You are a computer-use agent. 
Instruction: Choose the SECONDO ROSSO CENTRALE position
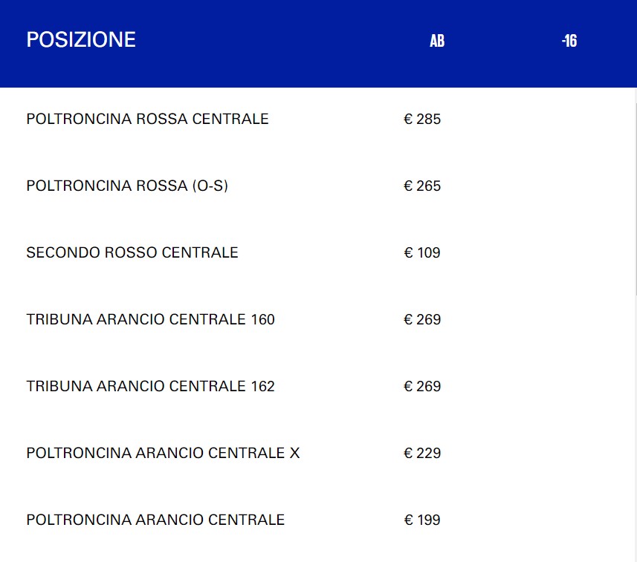click(132, 252)
